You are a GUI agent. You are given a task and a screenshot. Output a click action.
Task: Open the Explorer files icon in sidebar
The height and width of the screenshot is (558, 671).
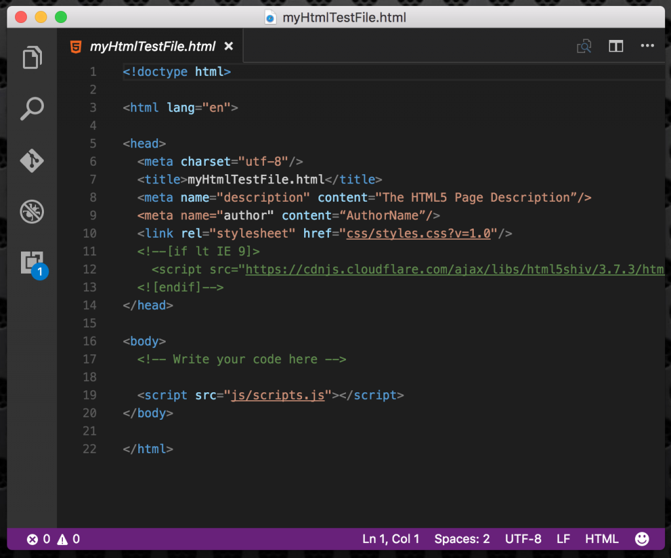[x=32, y=58]
